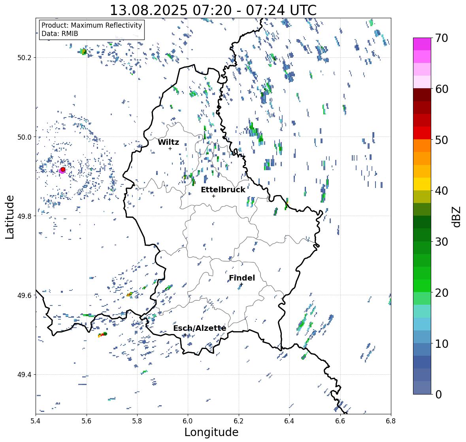Click 'Product: Maximum Reflectivity' legend text
This screenshot has width=466, height=442.
pyautogui.click(x=92, y=25)
